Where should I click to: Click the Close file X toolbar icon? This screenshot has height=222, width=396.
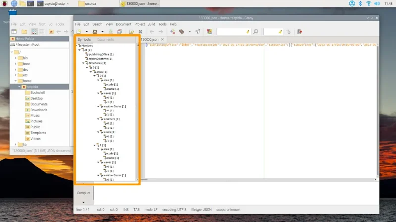point(140,32)
